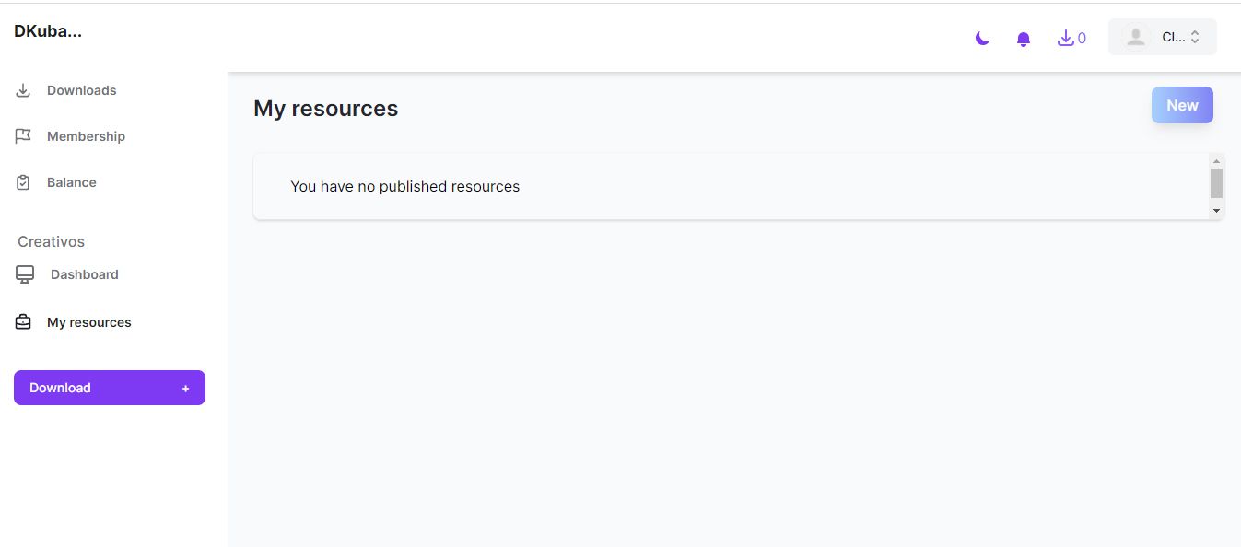Viewport: 1241px width, 547px height.
Task: Select Dashboard in the Creativos section
Action: 84,274
